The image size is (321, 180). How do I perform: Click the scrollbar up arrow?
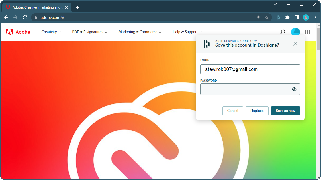point(318,25)
